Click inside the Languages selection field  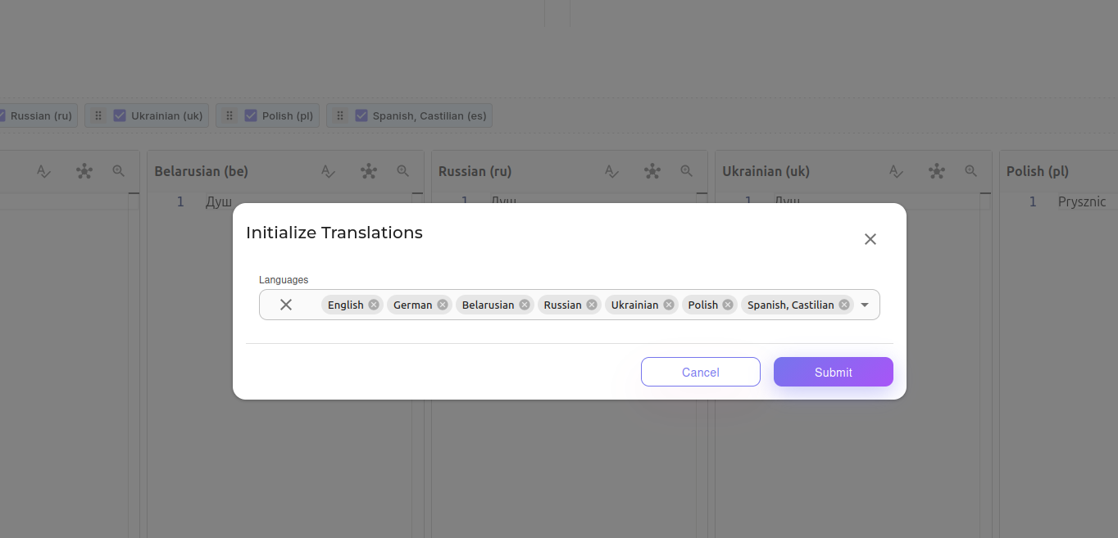pyautogui.click(x=570, y=305)
